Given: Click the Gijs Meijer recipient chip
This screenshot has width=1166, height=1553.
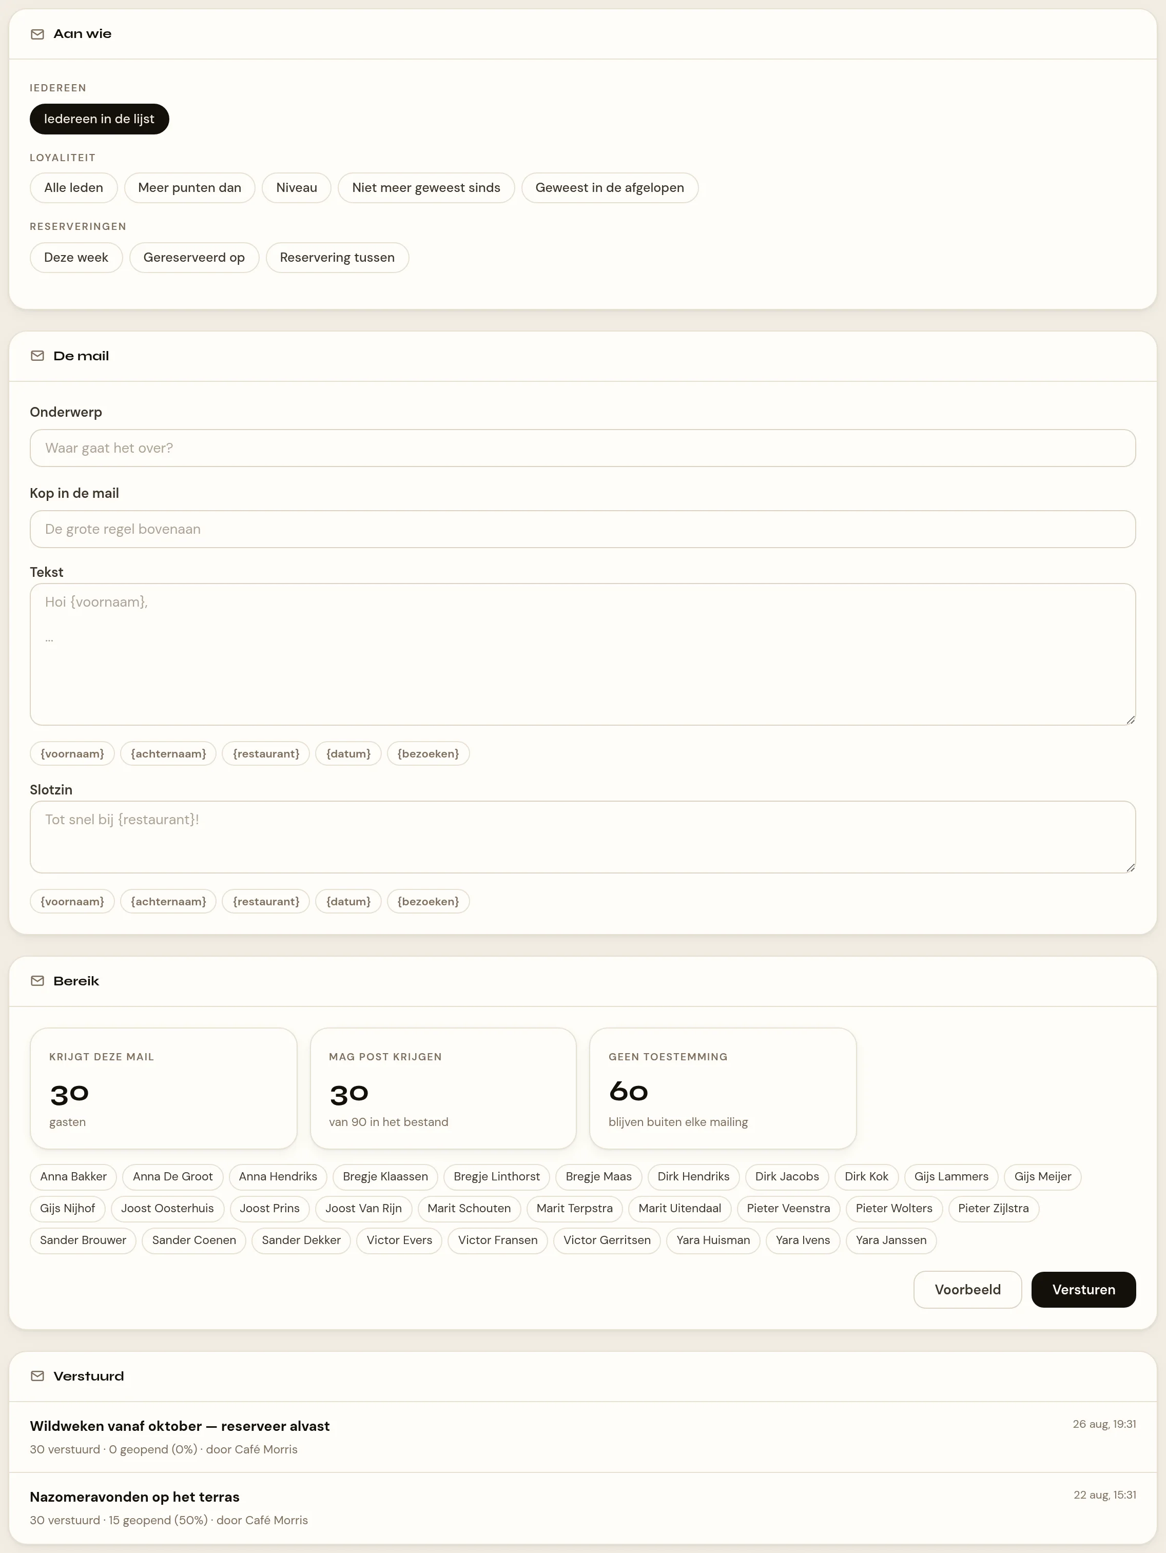Looking at the screenshot, I should point(1042,1177).
